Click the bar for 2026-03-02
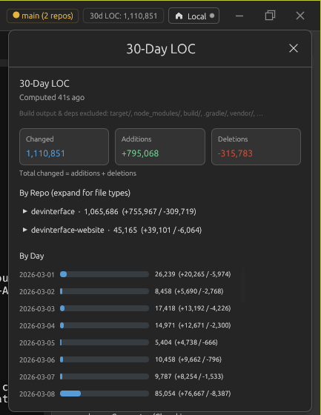 pos(105,291)
